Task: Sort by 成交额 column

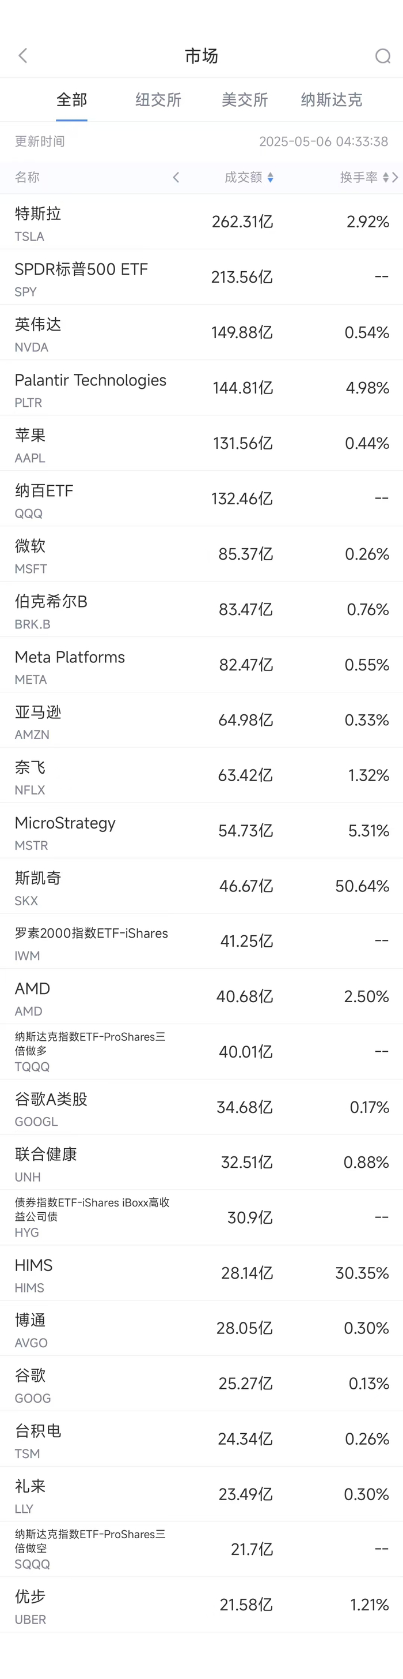Action: tap(248, 177)
